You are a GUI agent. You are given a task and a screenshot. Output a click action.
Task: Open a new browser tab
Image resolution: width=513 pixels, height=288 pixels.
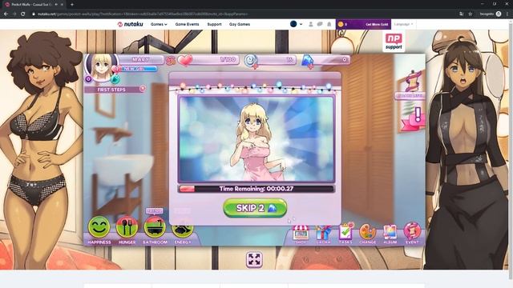click(x=72, y=5)
